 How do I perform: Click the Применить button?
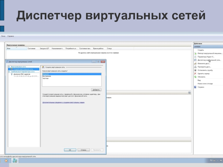pyautogui.click(x=97, y=150)
